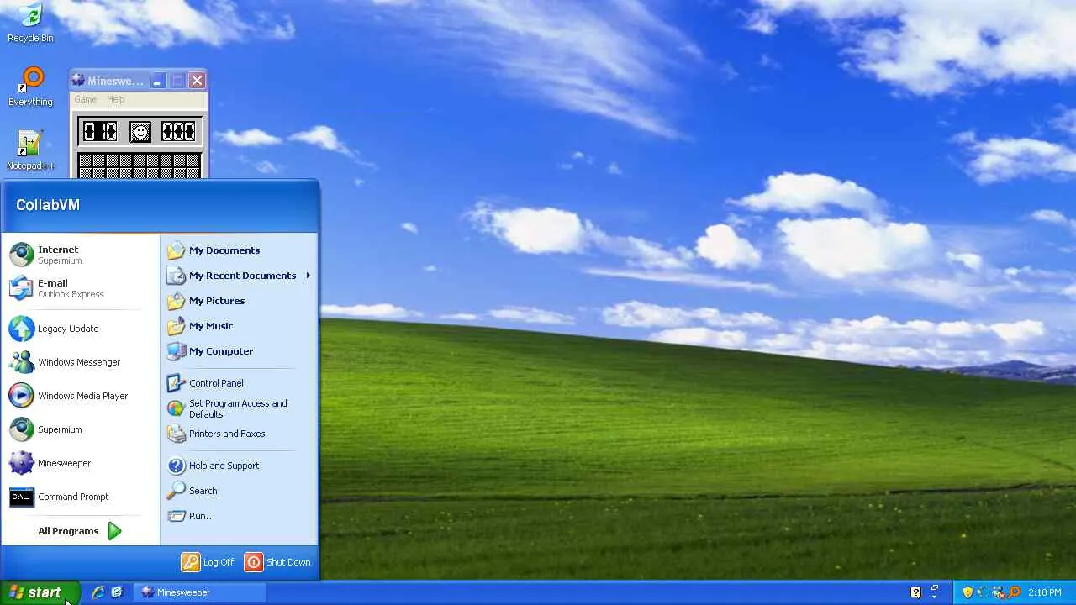Open My Music folder
Image resolution: width=1076 pixels, height=605 pixels.
pyautogui.click(x=239, y=326)
